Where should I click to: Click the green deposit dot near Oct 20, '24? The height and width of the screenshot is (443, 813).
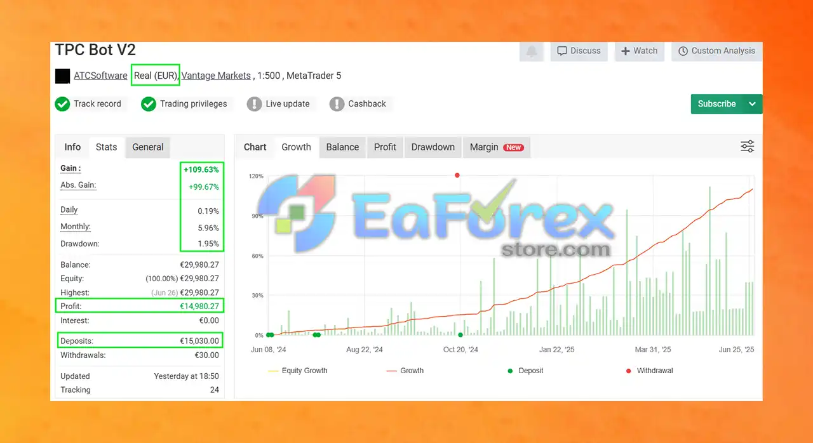(460, 334)
